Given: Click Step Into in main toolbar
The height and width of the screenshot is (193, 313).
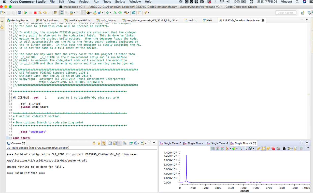Looking at the screenshot, I should (40, 13).
